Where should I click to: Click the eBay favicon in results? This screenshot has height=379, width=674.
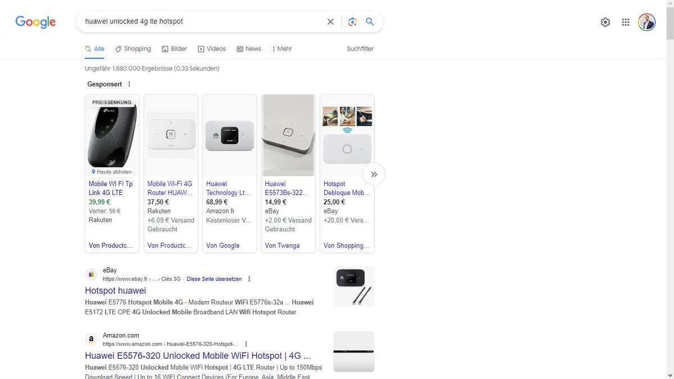coord(90,275)
